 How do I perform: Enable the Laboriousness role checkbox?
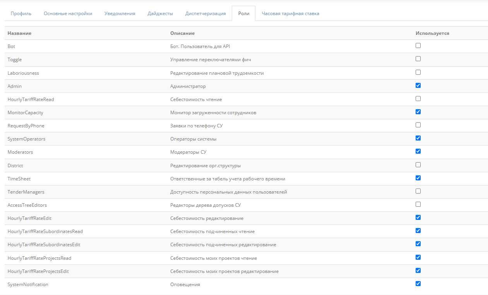click(418, 72)
